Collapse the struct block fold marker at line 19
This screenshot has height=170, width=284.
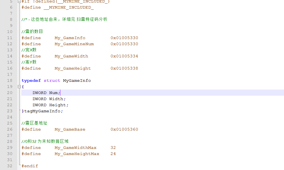tap(19, 87)
